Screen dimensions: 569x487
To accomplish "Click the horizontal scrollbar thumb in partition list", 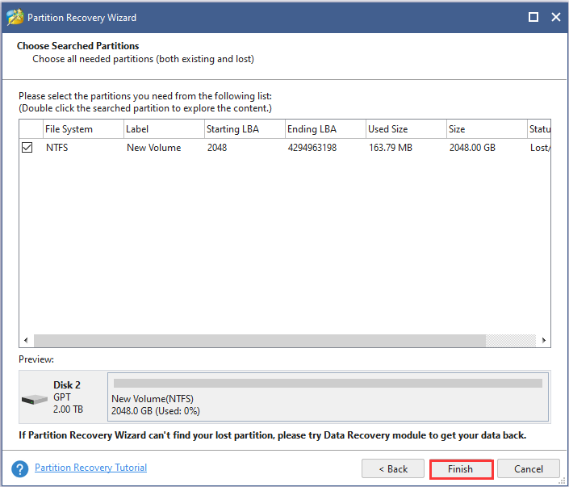I will coord(260,340).
